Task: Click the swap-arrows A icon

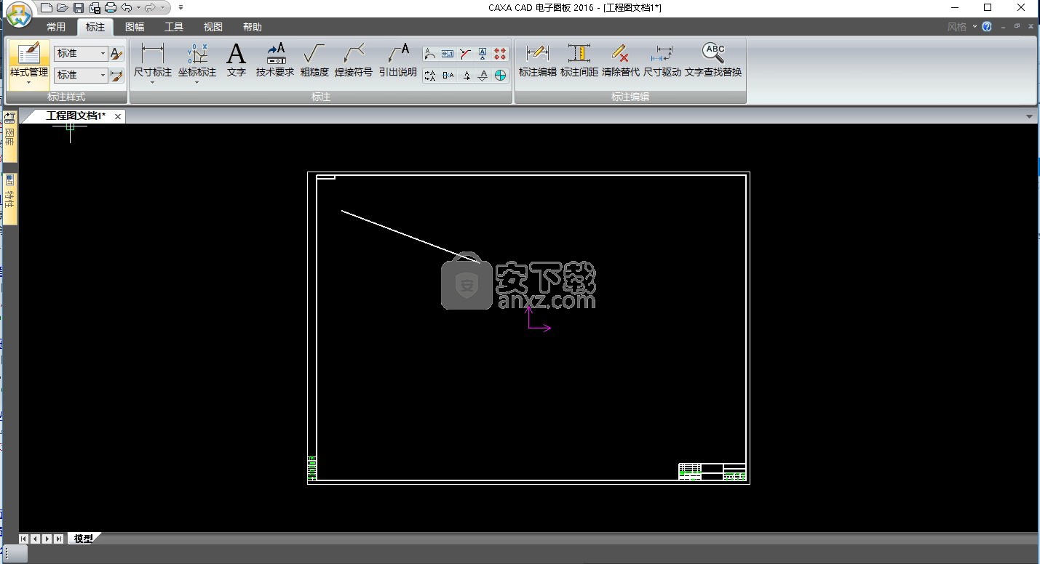Action: pyautogui.click(x=429, y=76)
